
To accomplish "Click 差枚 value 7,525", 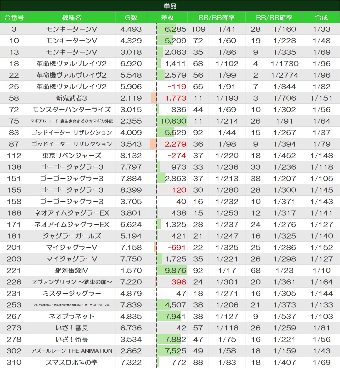I will click(x=175, y=351).
